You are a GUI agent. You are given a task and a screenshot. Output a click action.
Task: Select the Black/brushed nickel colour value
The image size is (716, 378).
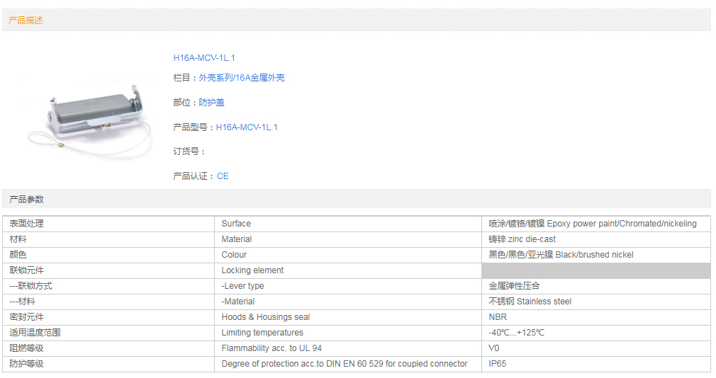[x=560, y=255]
